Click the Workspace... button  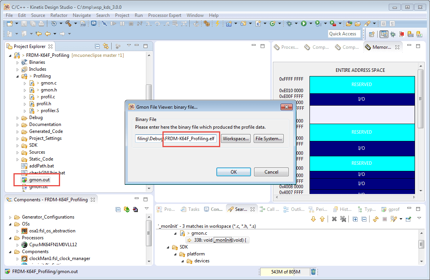pyautogui.click(x=236, y=139)
